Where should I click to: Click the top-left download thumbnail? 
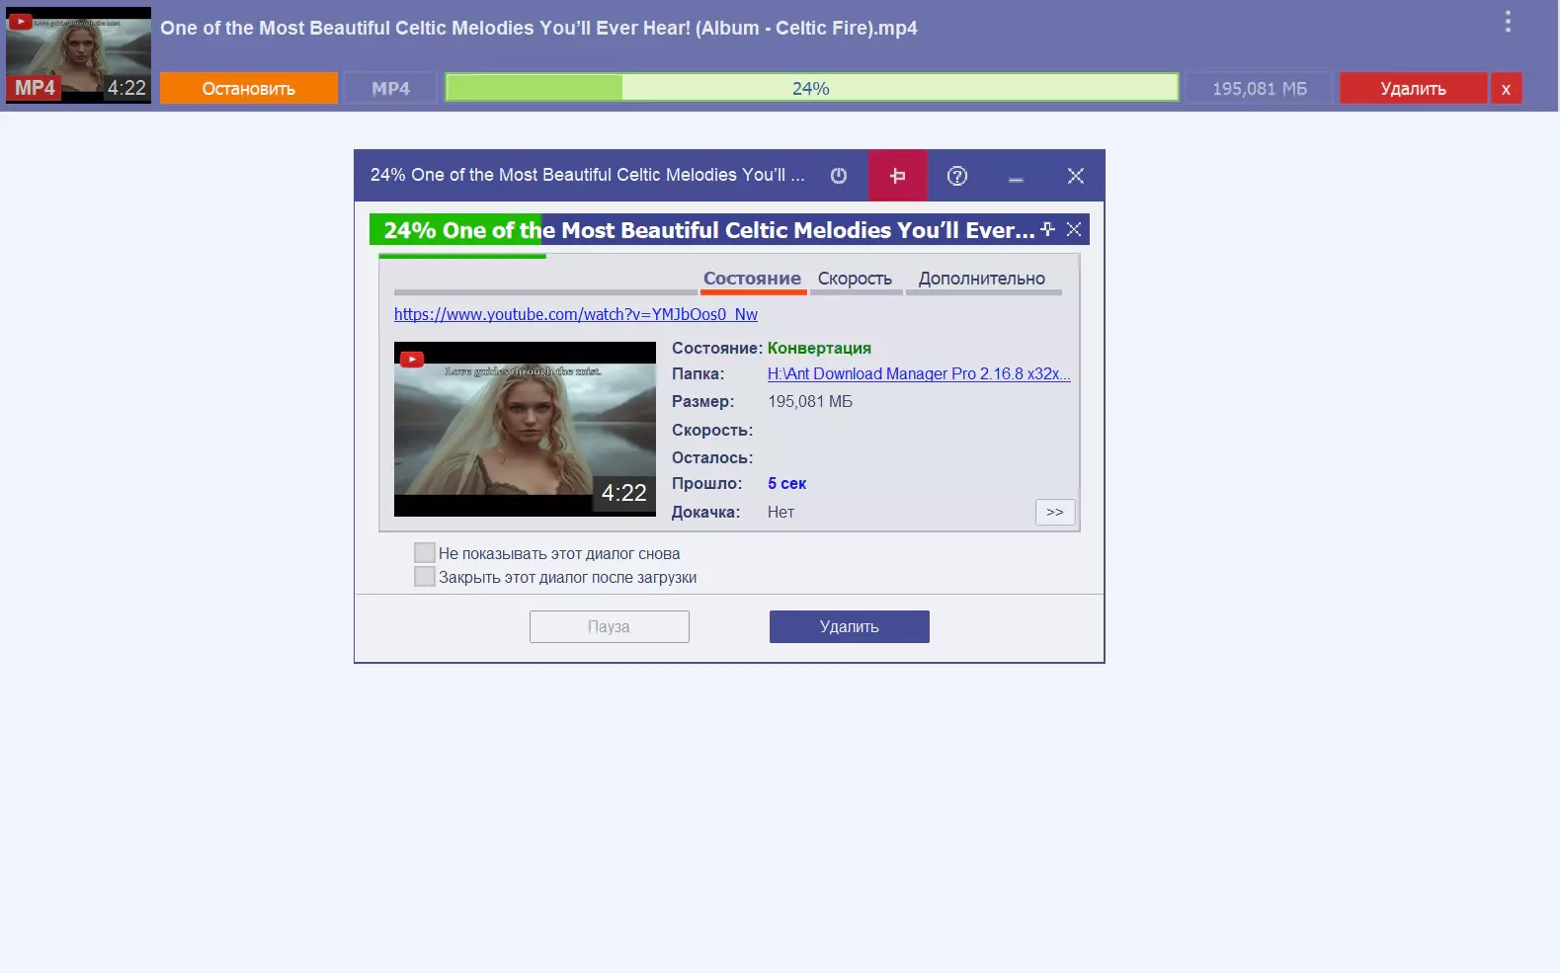click(79, 54)
